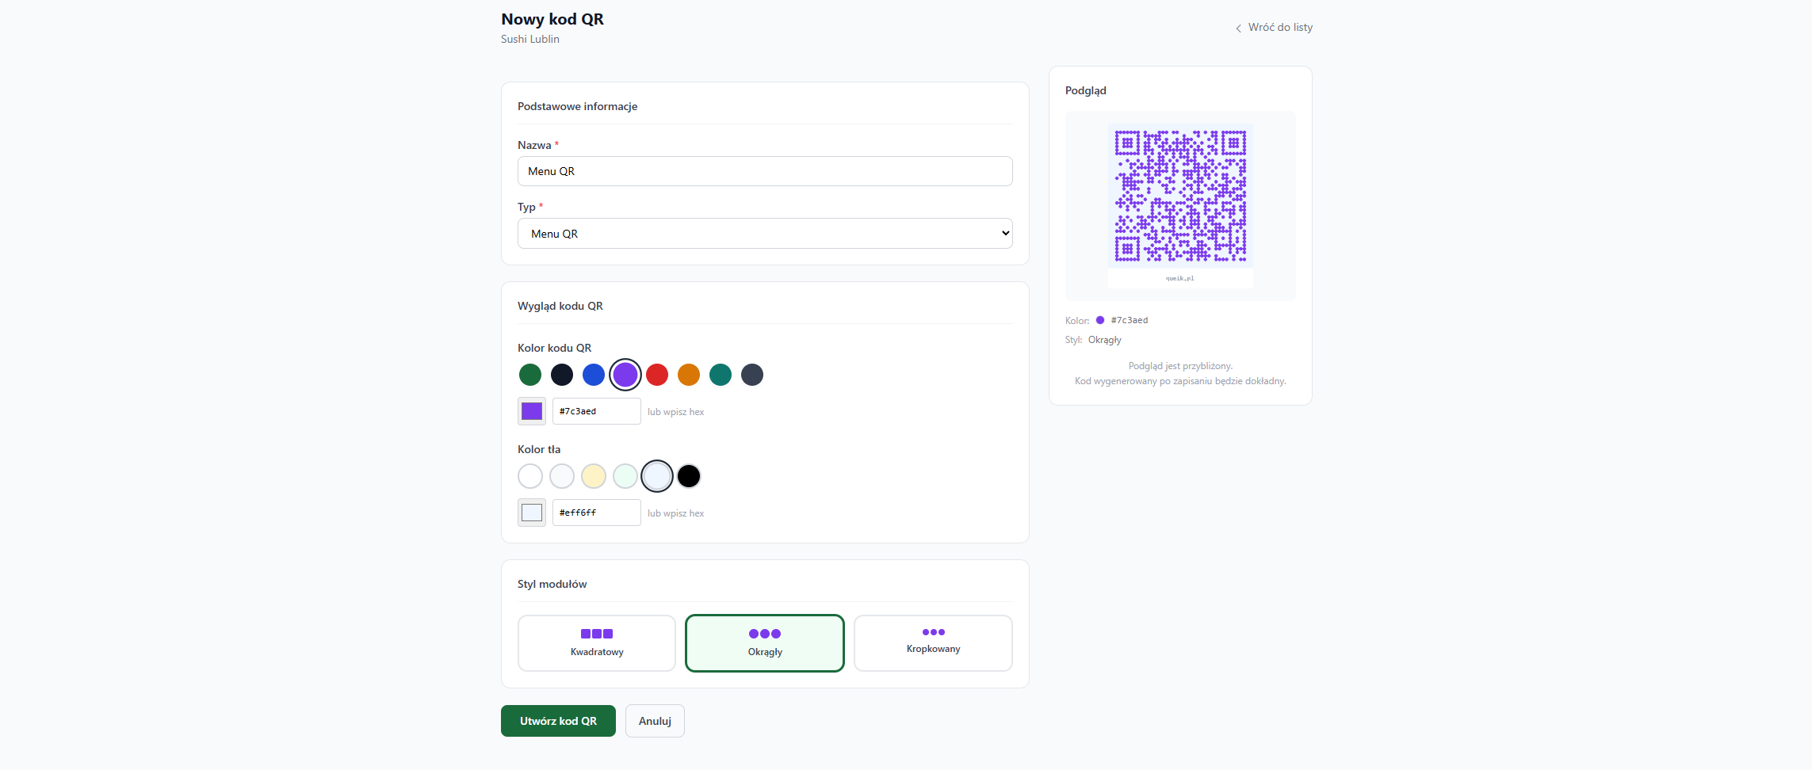Go back via Wróć do listy link
Image resolution: width=1812 pixels, height=770 pixels.
click(1274, 28)
